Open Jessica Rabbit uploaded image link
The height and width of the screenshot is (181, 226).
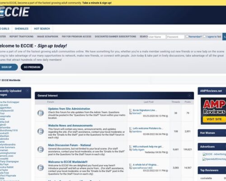tap(7, 167)
